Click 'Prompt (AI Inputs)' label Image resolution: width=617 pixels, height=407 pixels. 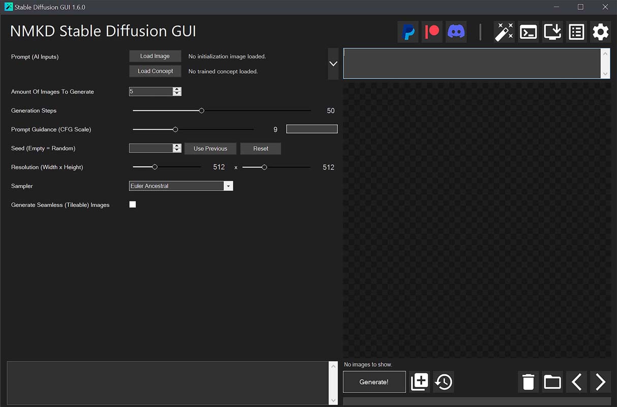[35, 57]
